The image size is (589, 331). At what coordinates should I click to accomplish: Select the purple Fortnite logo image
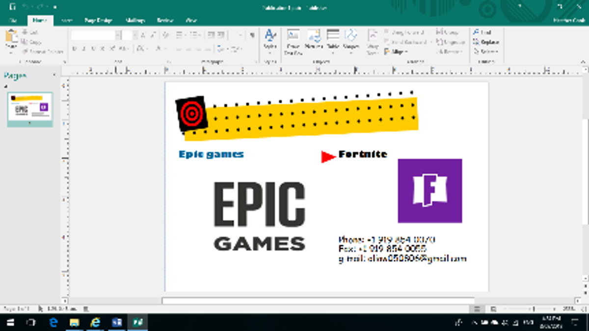430,191
